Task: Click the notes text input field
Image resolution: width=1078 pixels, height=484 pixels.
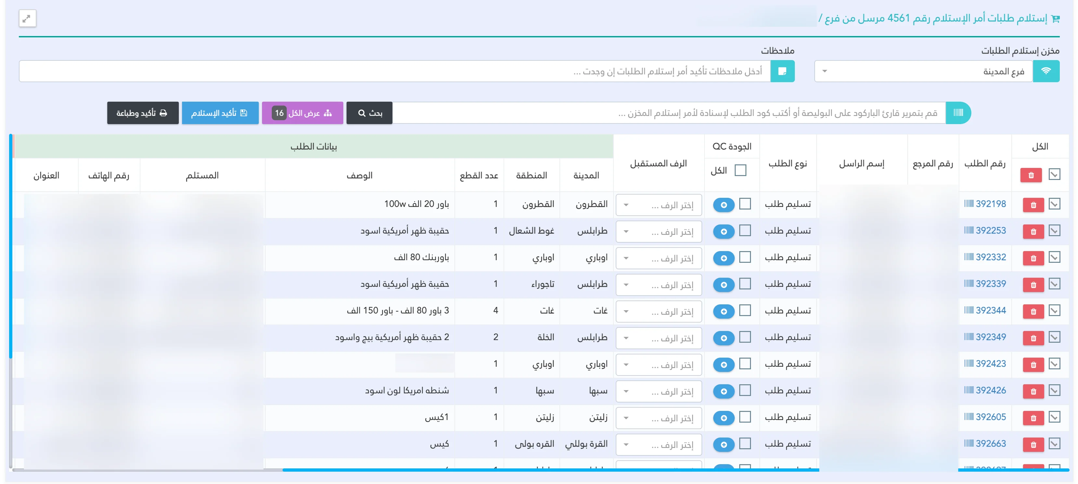Action: point(395,71)
